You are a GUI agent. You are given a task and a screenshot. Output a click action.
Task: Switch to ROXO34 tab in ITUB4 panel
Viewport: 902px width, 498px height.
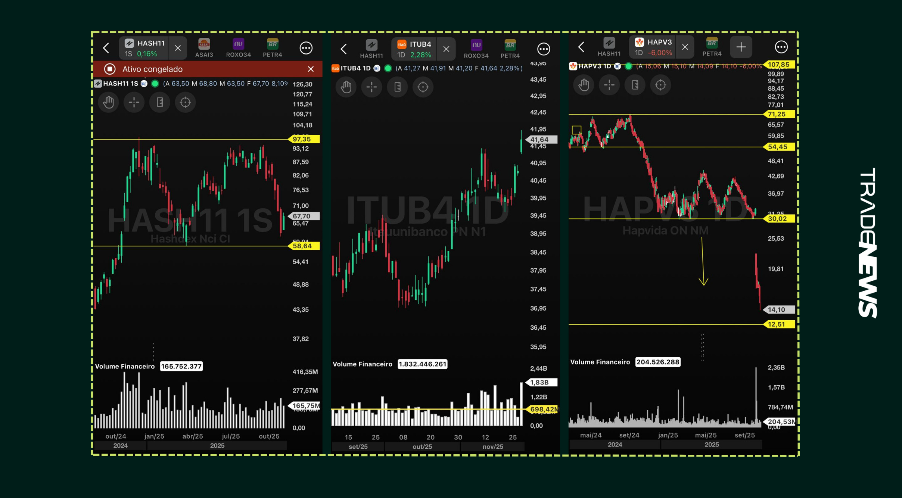(x=476, y=49)
